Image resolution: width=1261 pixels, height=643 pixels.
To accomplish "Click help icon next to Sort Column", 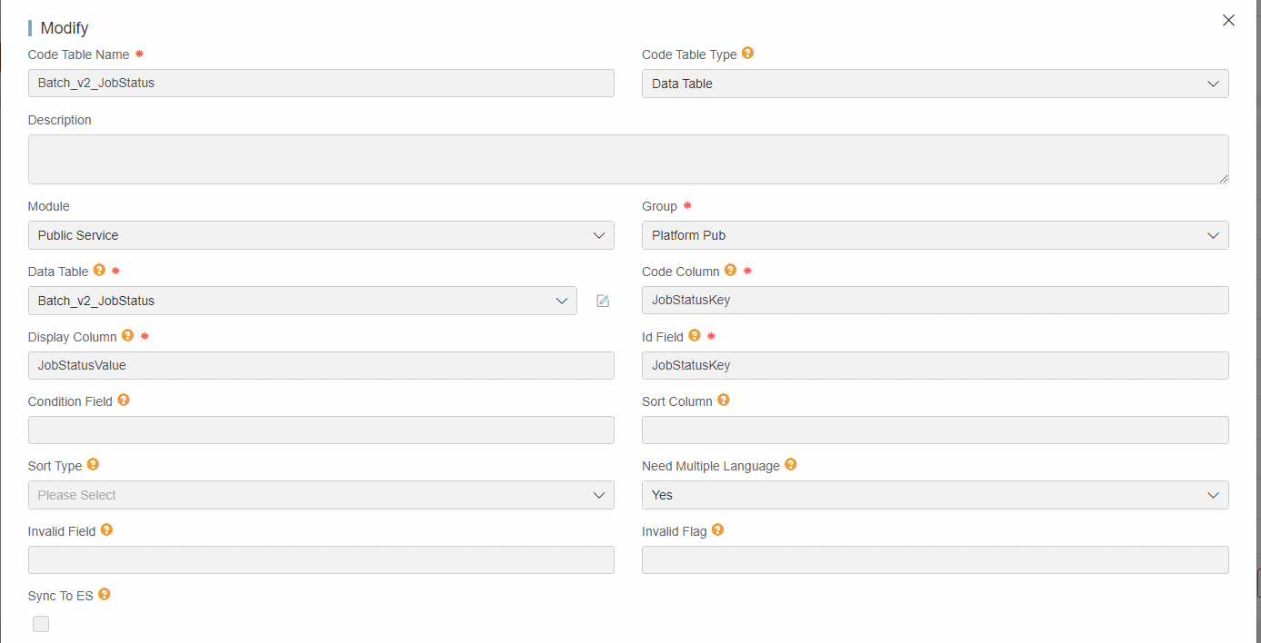I will pyautogui.click(x=724, y=401).
